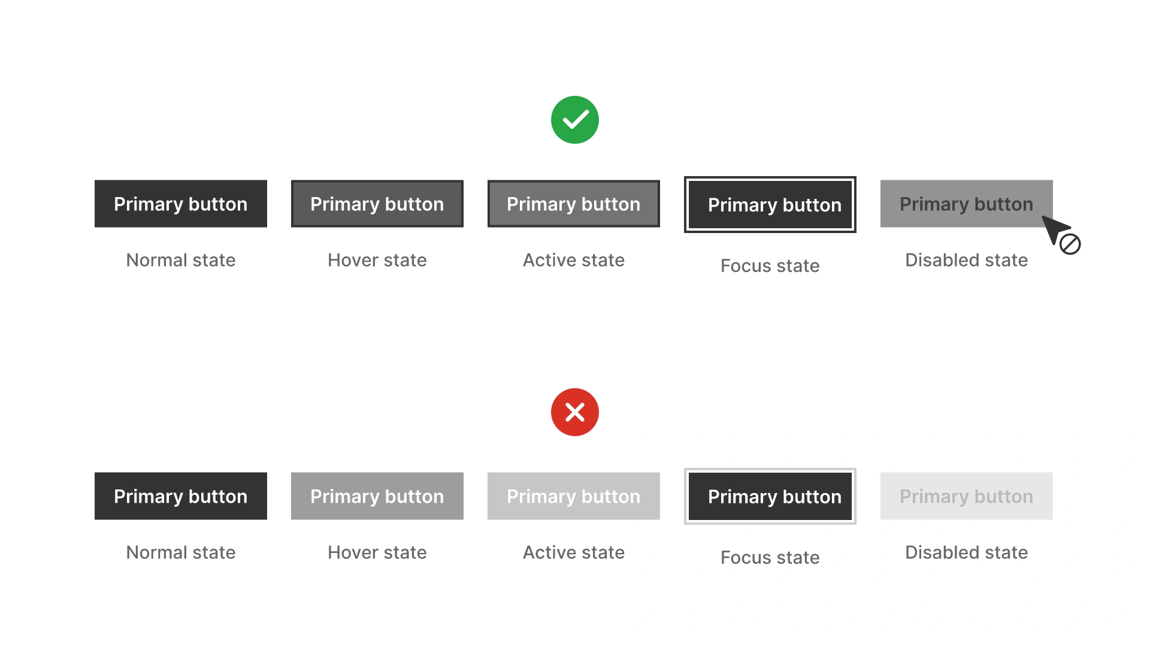
Task: Click the Disabled state label text
Action: pos(966,260)
